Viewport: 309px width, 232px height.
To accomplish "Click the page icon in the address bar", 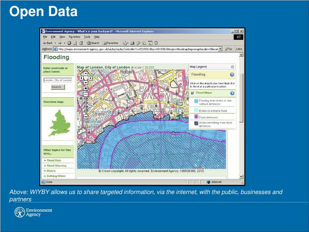I will pos(56,49).
